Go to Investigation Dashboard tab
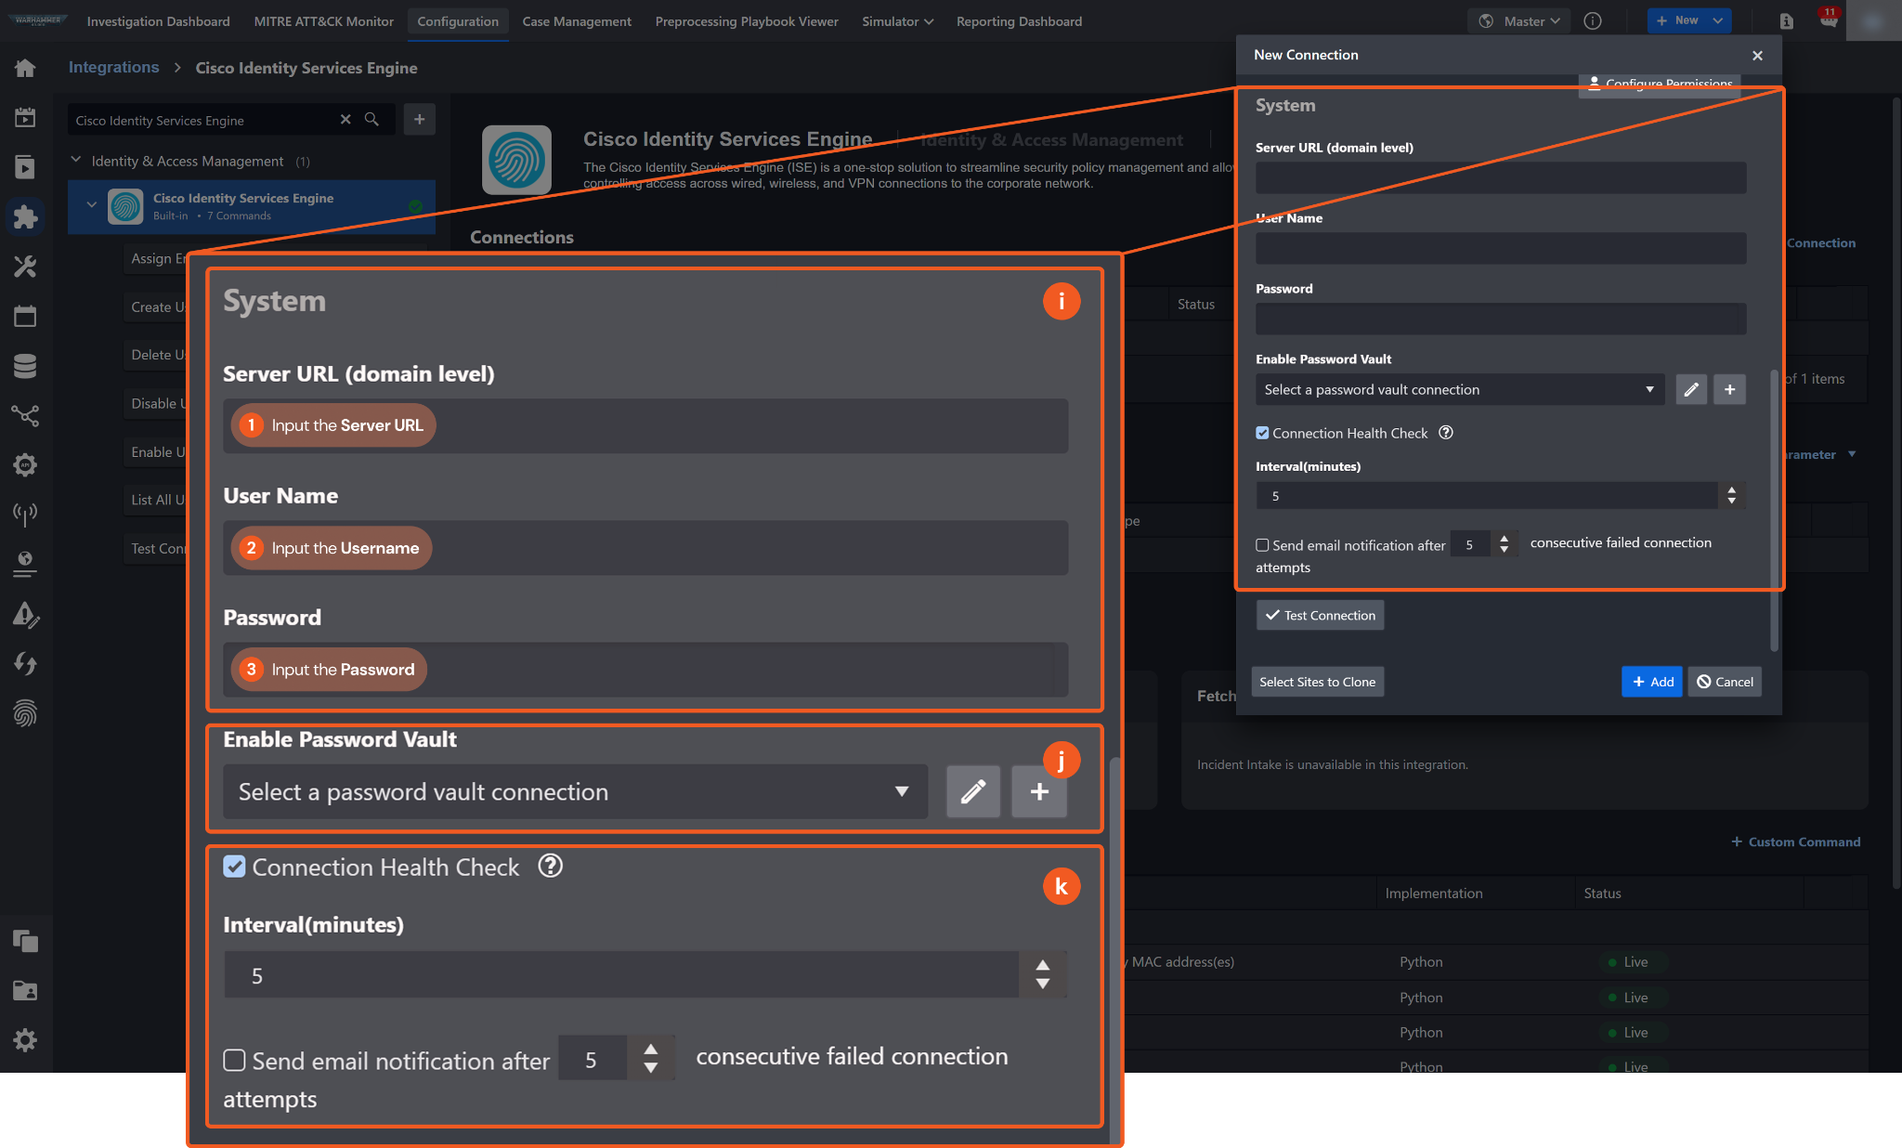Image resolution: width=1902 pixels, height=1148 pixels. coord(158,21)
